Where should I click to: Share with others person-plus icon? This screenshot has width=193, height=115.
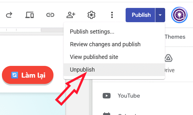pyautogui.click(x=71, y=15)
